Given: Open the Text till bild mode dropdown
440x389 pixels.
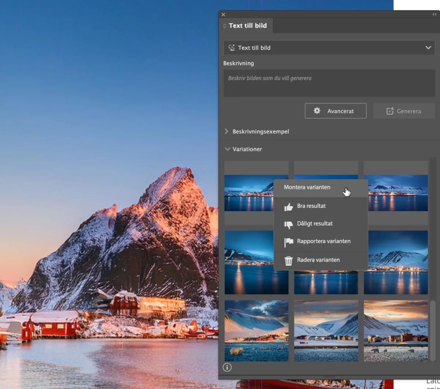Looking at the screenshot, I should [329, 48].
